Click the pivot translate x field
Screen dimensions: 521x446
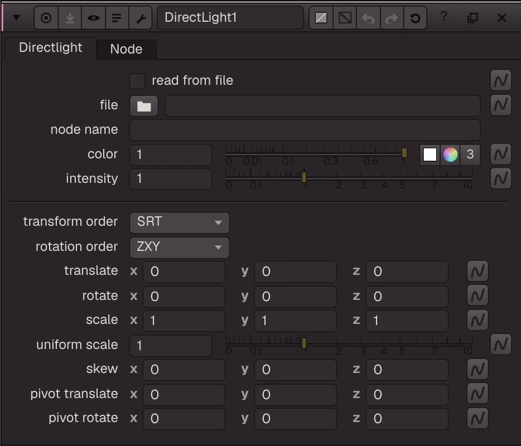pyautogui.click(x=184, y=395)
